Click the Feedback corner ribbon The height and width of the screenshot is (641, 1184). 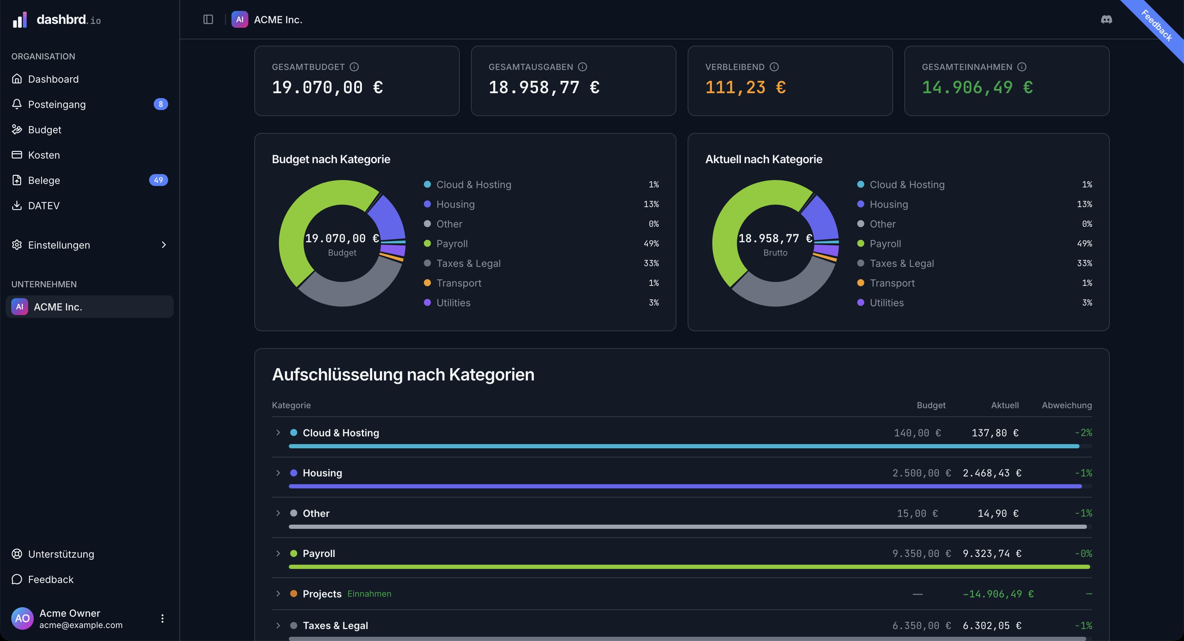[x=1157, y=26]
